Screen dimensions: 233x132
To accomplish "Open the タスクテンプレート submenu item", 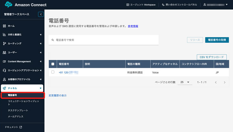I will 18,110.
